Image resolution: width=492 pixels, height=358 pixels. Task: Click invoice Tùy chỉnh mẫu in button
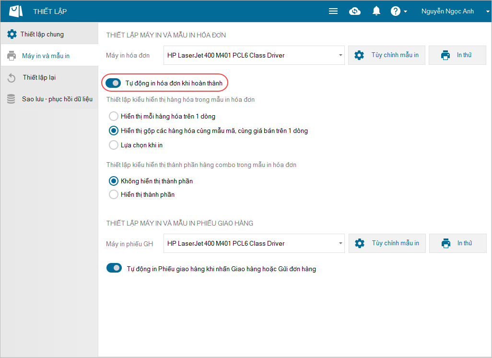click(x=387, y=55)
